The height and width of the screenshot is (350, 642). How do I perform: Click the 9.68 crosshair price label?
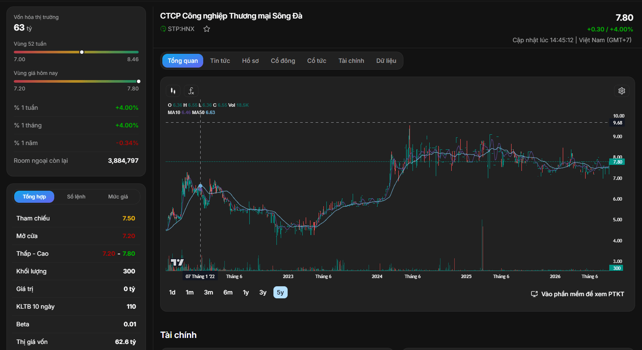[x=617, y=123]
